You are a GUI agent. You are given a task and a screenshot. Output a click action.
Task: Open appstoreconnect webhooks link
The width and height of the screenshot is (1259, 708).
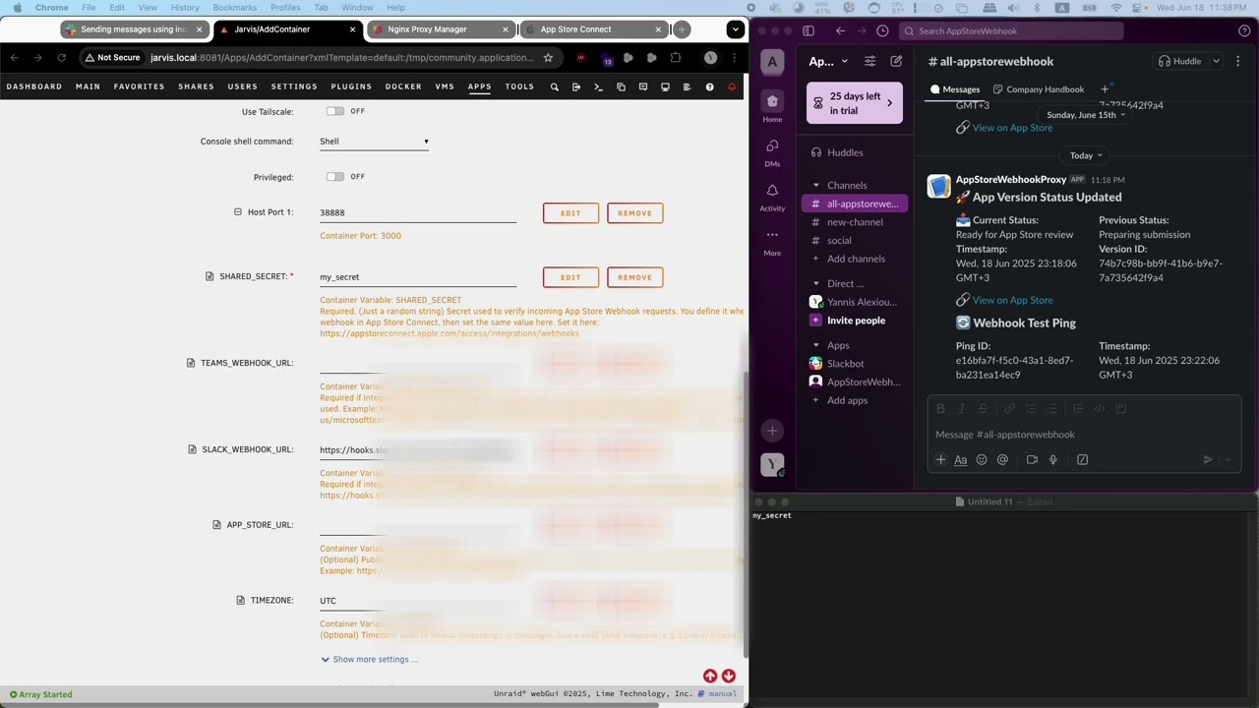point(450,333)
